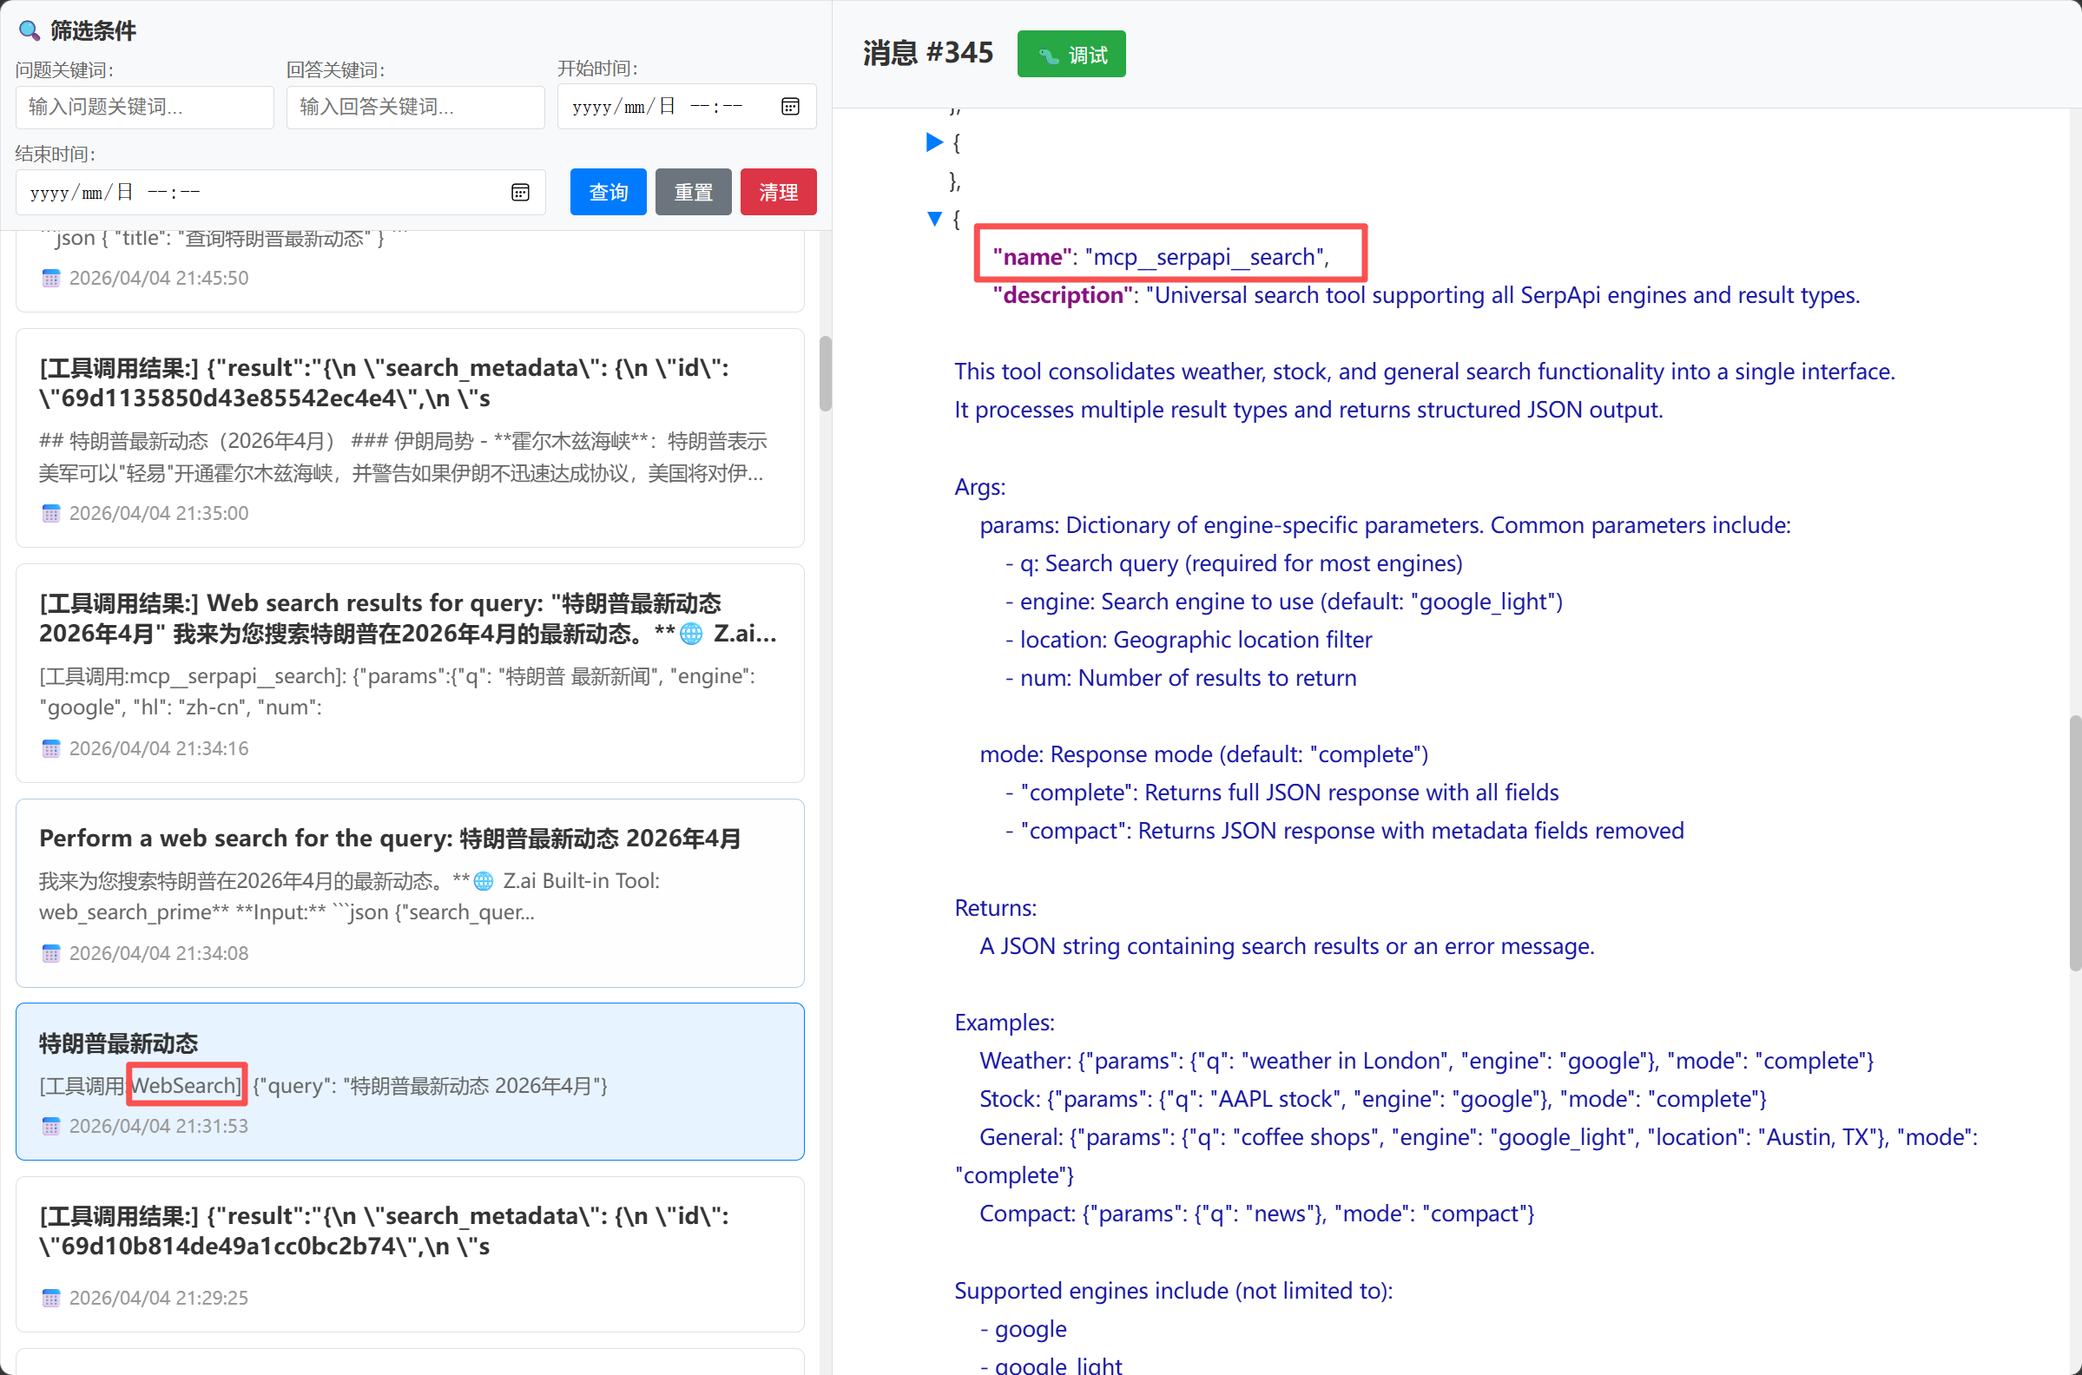Click the green 调试 button
Viewport: 2082px width, 1375px height.
1071,55
